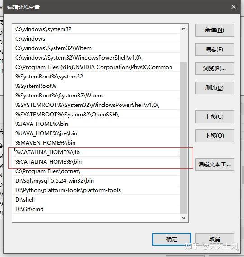Click the 新建(N) button
This screenshot has width=244, height=257.
coord(214,30)
